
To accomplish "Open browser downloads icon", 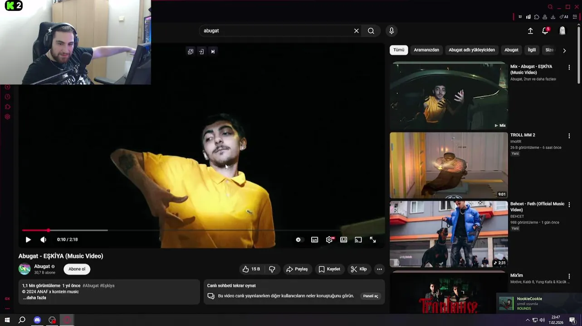I will pos(553,17).
